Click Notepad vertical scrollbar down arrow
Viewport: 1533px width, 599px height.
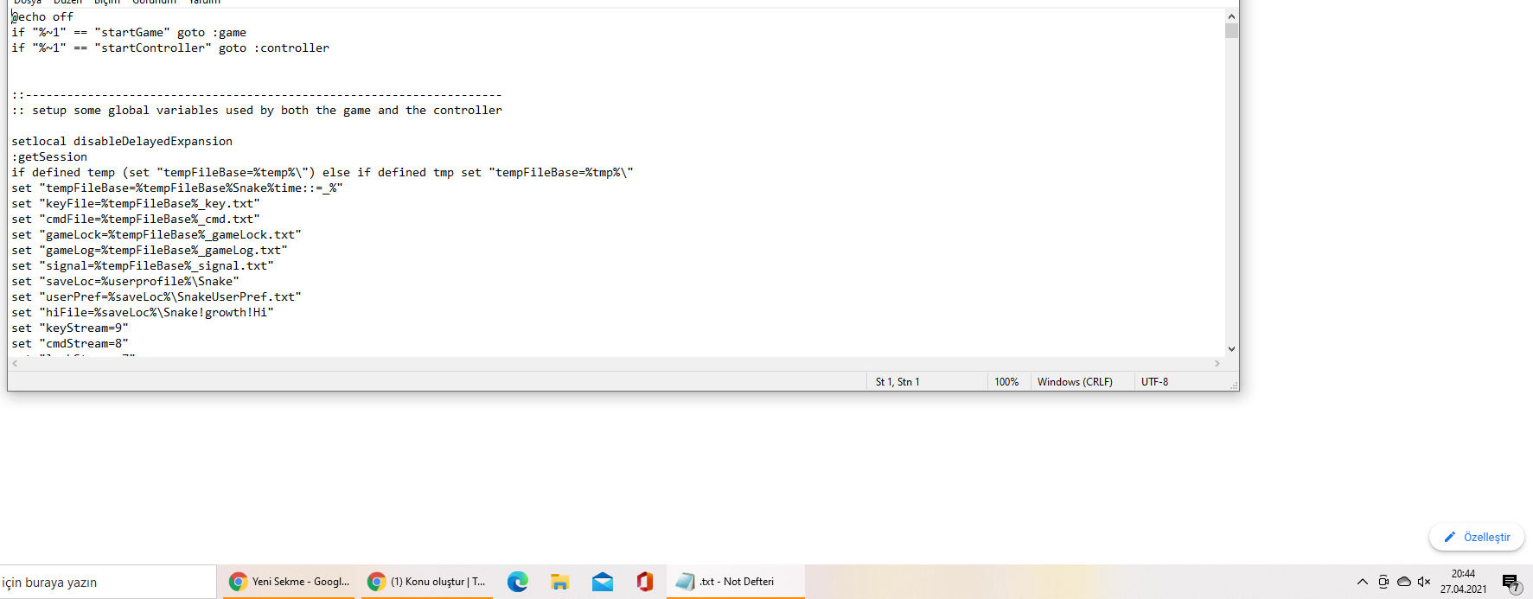[x=1231, y=349]
